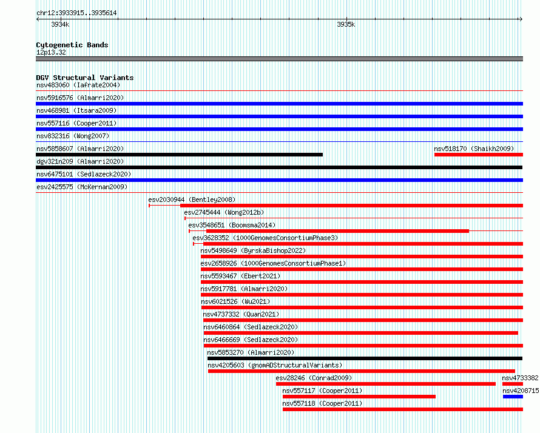
Task: Select the nsv557117 red bar
Action: click(x=359, y=397)
